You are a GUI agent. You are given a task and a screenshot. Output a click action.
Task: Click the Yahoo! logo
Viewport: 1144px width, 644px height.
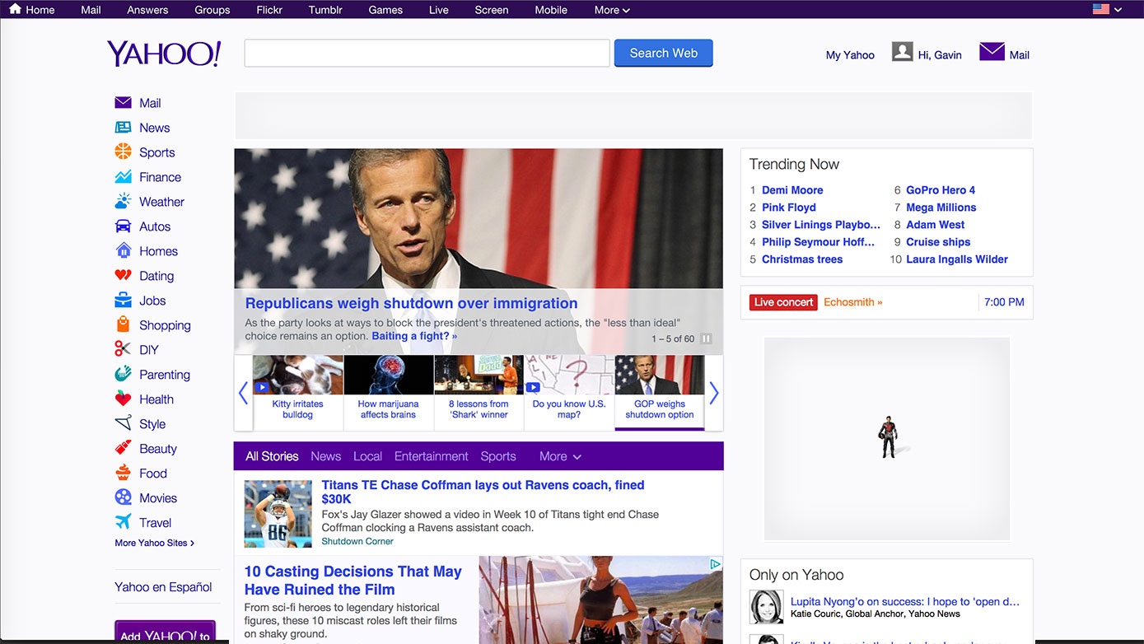(164, 54)
